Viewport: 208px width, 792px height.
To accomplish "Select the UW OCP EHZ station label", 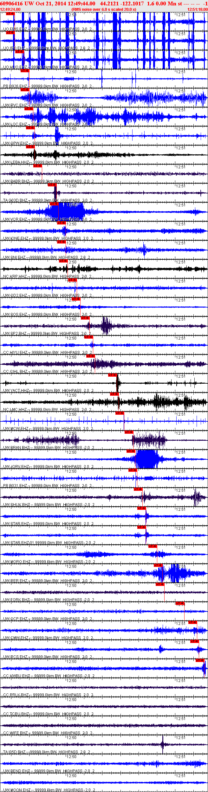I will (x=48, y=619).
